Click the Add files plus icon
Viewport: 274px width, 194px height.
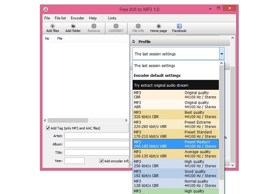click(52, 26)
